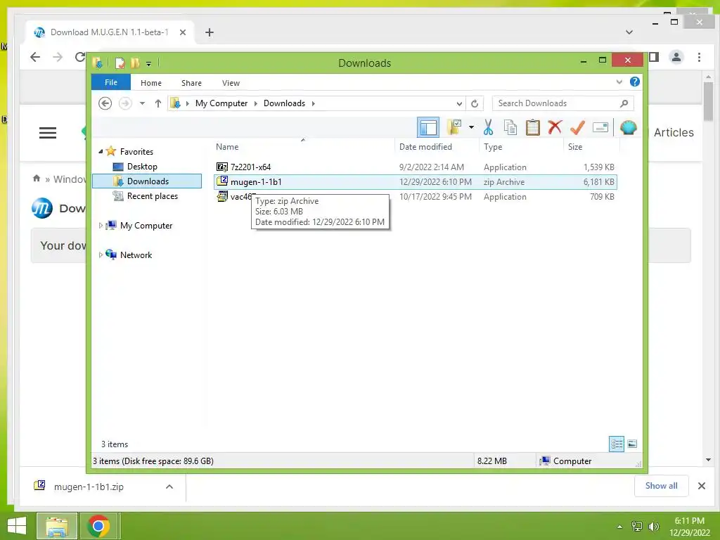Switch to large icons view in status corner

pos(632,444)
